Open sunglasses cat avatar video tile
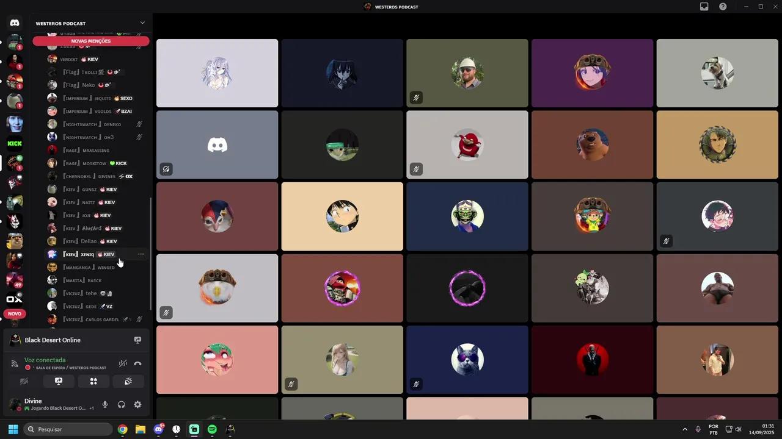This screenshot has height=439, width=782. point(467,360)
